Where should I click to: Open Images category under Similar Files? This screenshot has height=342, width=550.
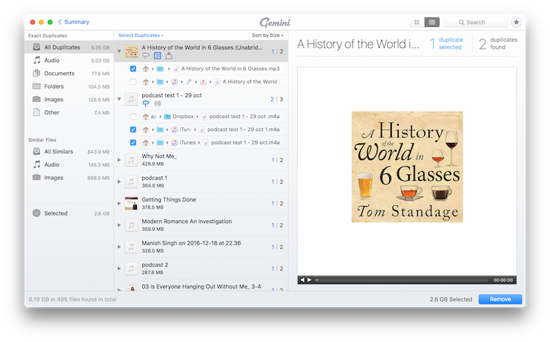[x=54, y=177]
